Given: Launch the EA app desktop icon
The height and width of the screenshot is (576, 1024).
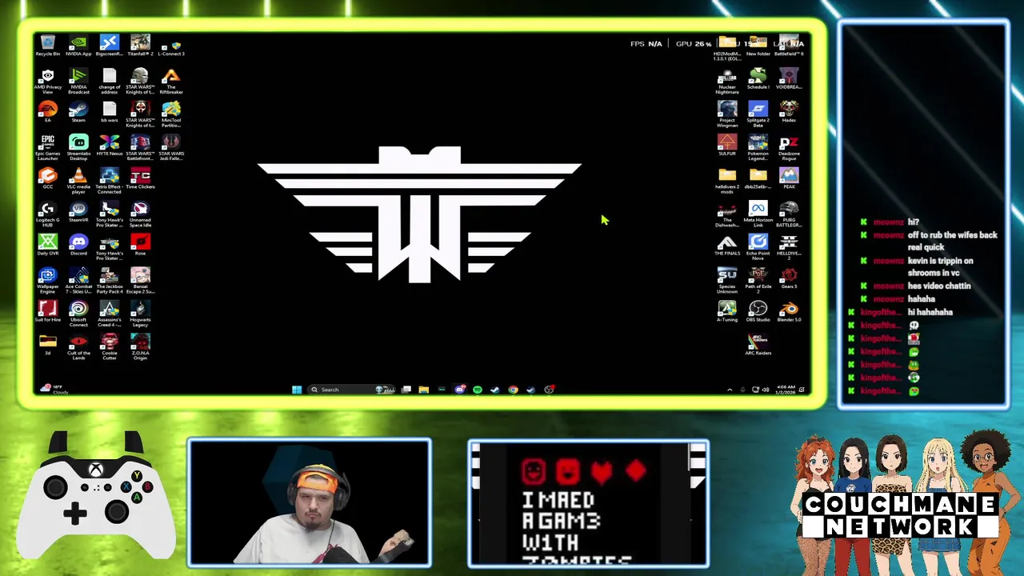Looking at the screenshot, I should (48, 111).
